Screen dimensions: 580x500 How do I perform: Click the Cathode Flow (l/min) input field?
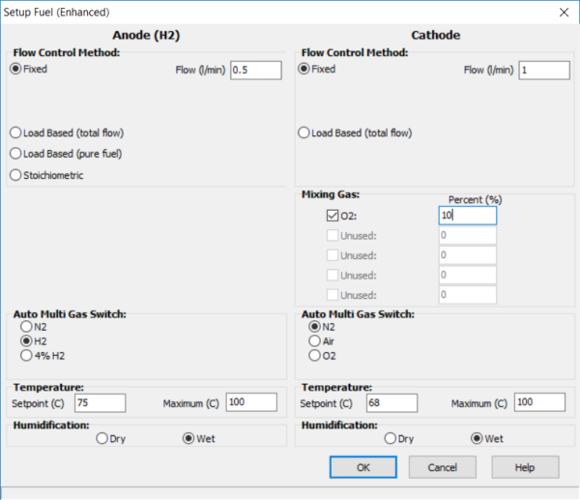[x=544, y=70]
